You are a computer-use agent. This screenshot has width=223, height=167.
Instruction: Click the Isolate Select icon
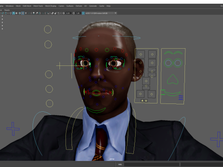tap(47, 13)
